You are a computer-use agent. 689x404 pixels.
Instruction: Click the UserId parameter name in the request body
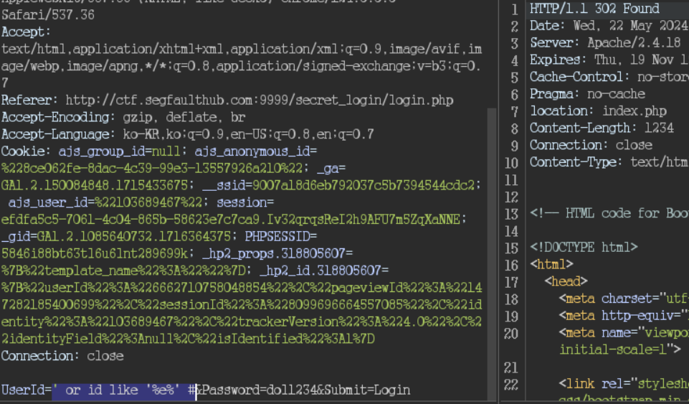coord(22,390)
